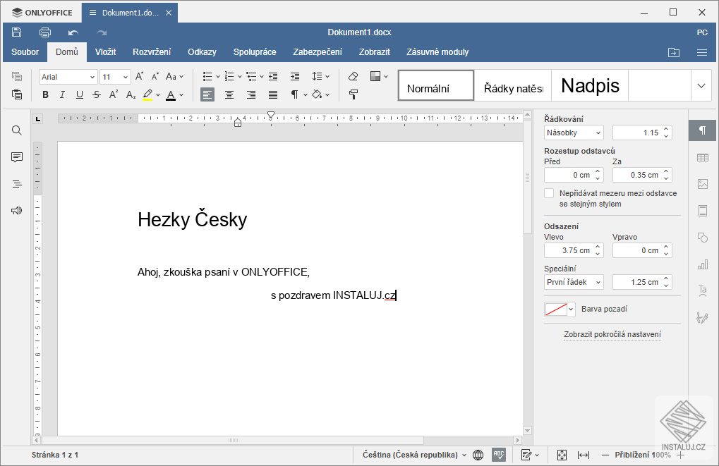Open the Text Art settings panel
This screenshot has height=466, width=719.
[x=702, y=290]
